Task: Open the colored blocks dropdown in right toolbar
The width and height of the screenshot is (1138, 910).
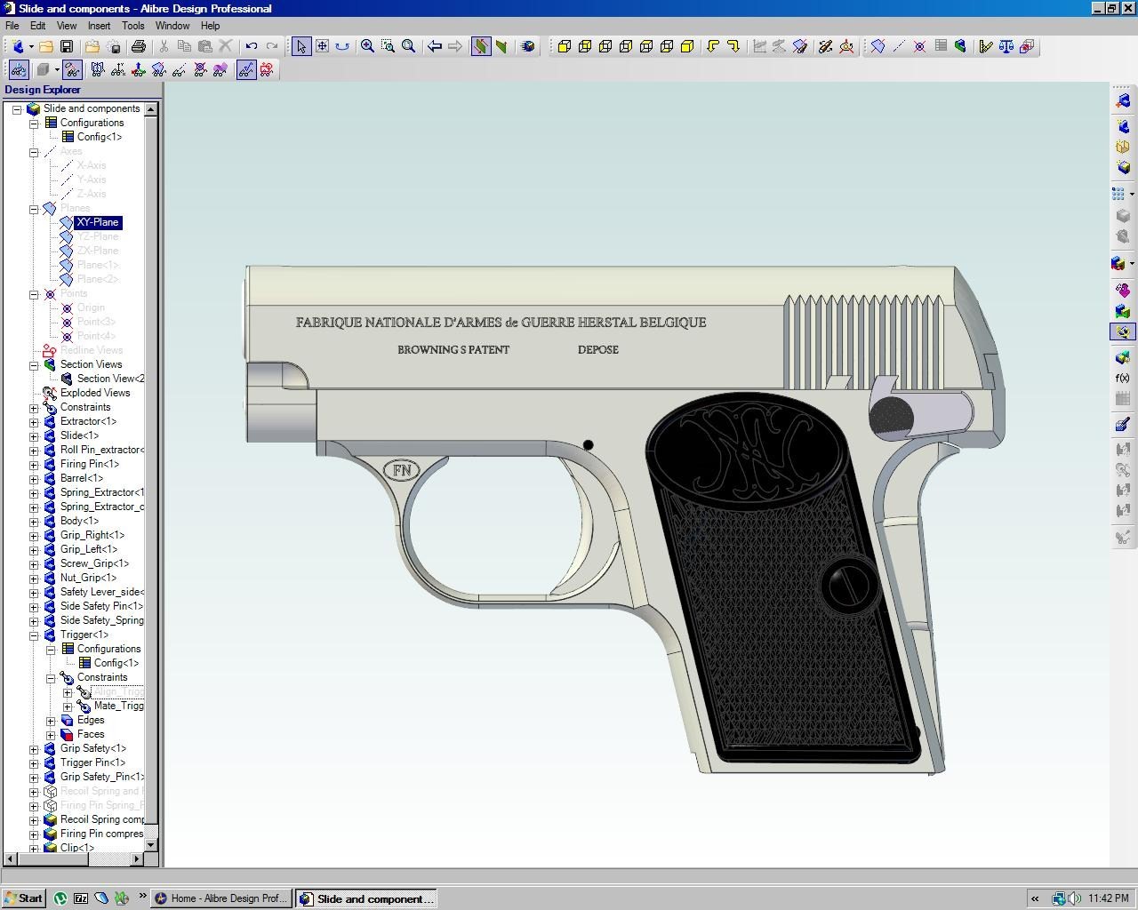Action: [1131, 263]
